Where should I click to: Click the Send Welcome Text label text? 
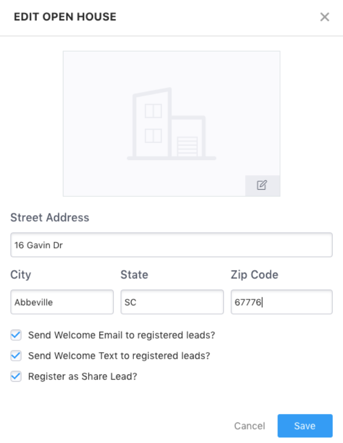click(x=119, y=356)
